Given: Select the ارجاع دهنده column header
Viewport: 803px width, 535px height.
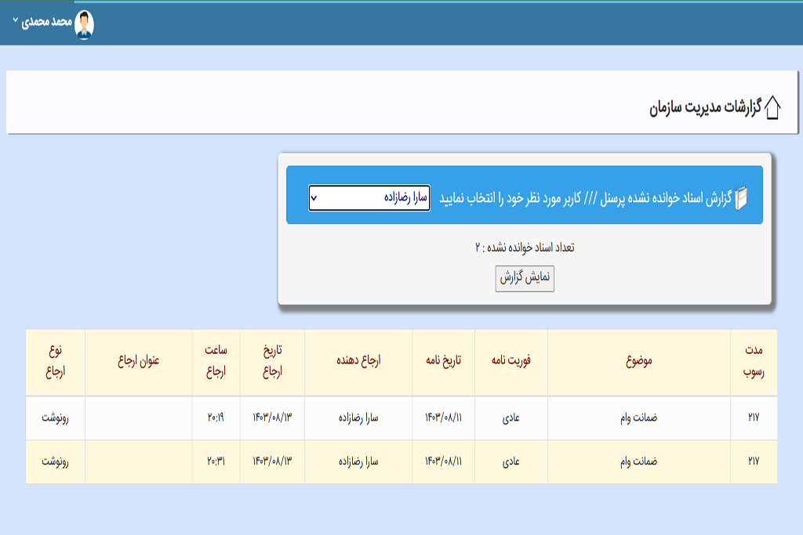Looking at the screenshot, I should tap(358, 362).
